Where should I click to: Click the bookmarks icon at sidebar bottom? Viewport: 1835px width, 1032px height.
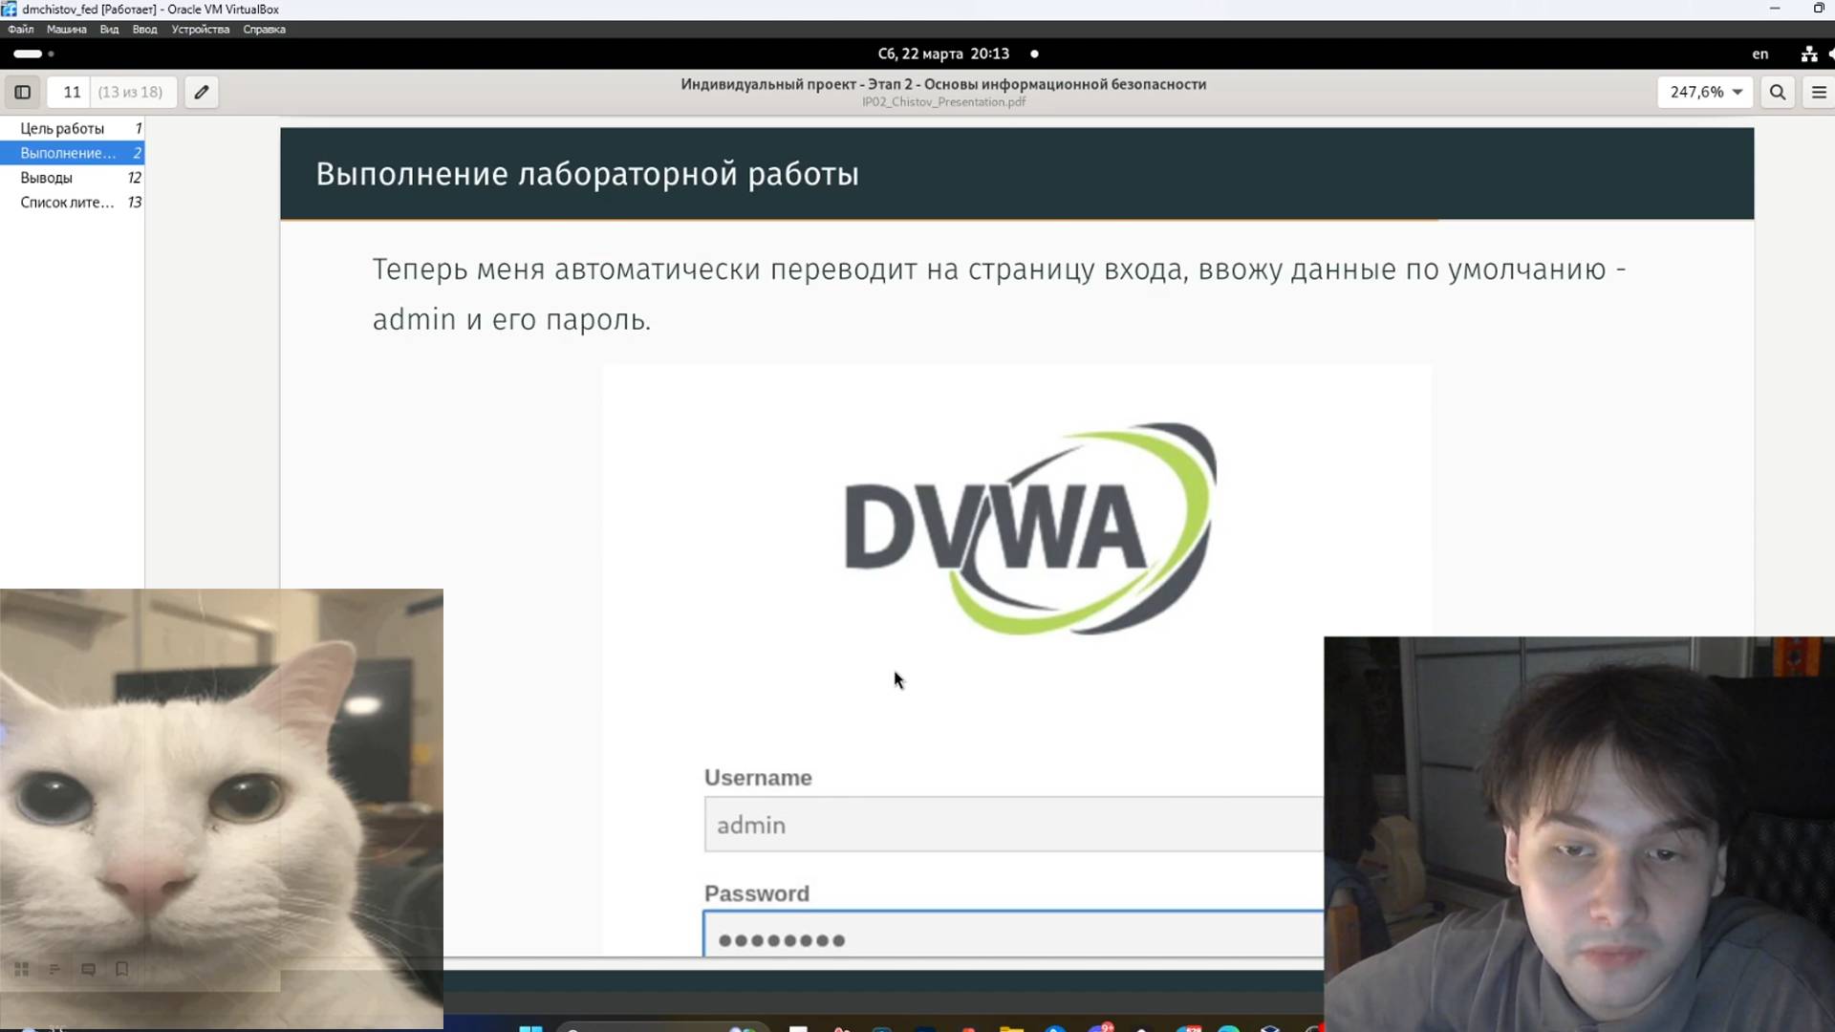[x=121, y=969]
